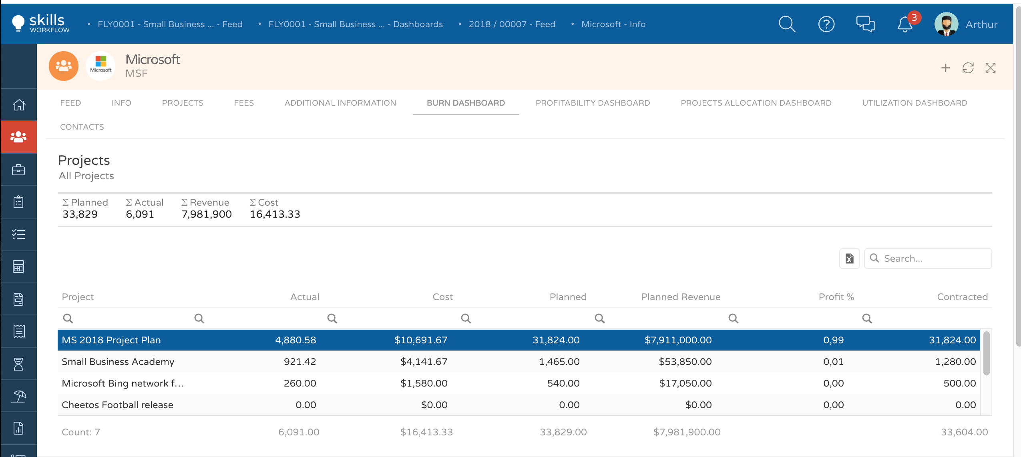
Task: Open the Microsoft - Info breadcrumb
Action: click(613, 24)
